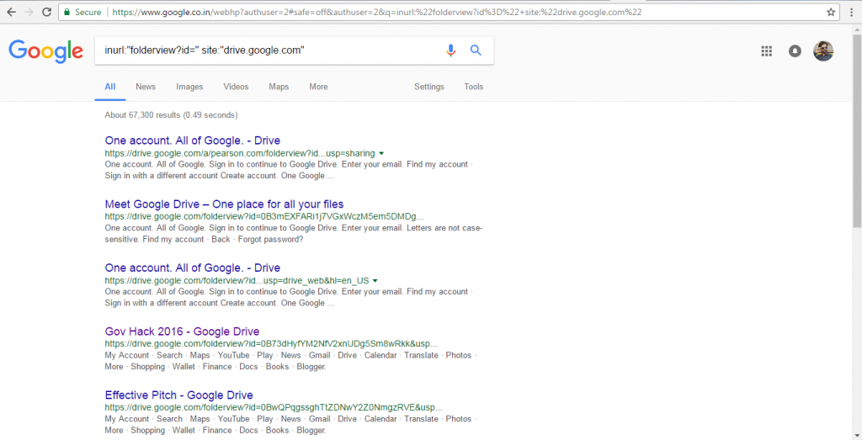Open the 'Effective Pitch - Google Drive' result

coord(178,395)
